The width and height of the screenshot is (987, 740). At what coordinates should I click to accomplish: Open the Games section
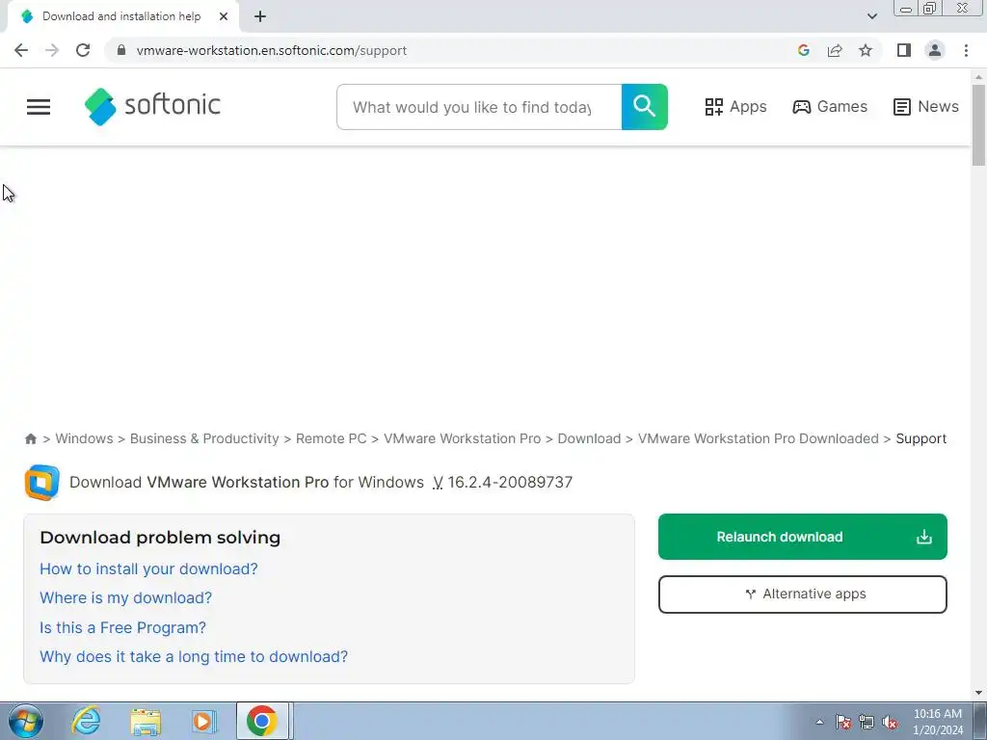830,106
